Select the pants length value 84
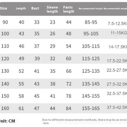The height and width of the screenshot is (127, 127). 69,108
